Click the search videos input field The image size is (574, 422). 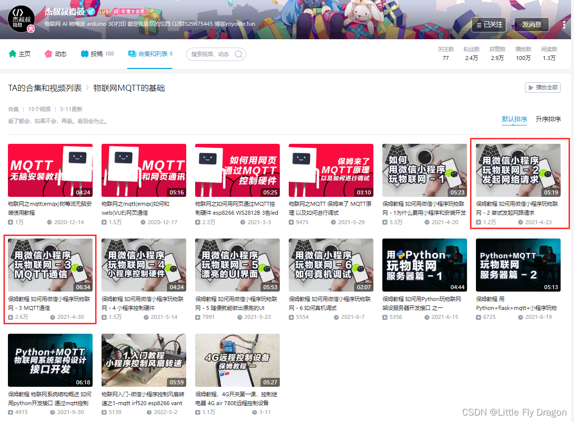pyautogui.click(x=210, y=54)
